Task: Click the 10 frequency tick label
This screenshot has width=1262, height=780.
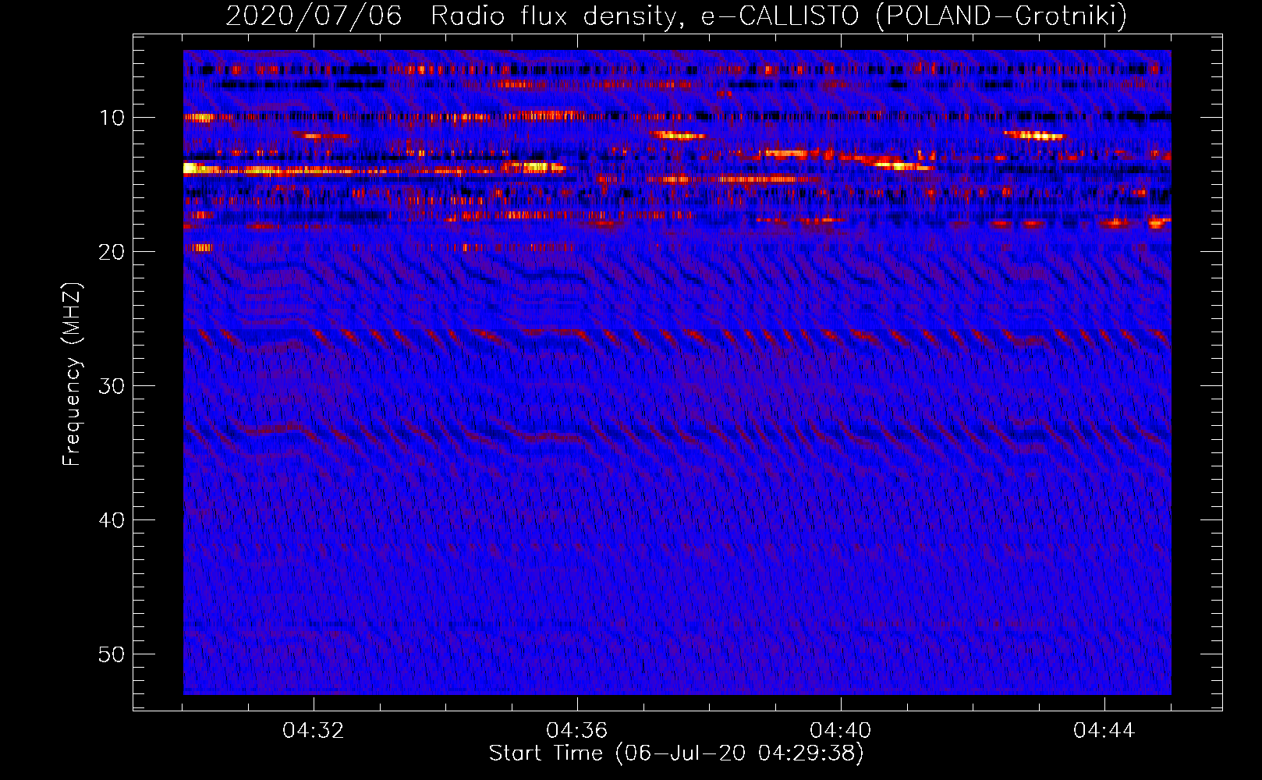Action: click(112, 118)
